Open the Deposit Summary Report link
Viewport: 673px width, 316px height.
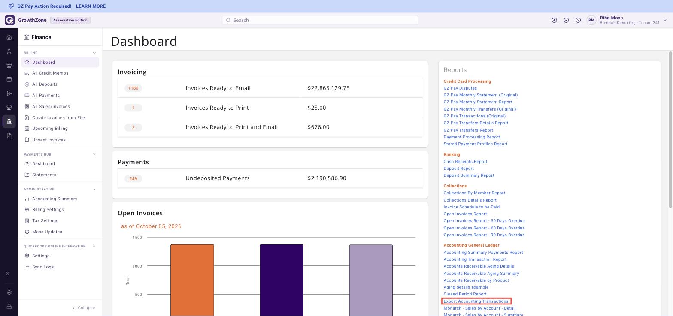[469, 175]
